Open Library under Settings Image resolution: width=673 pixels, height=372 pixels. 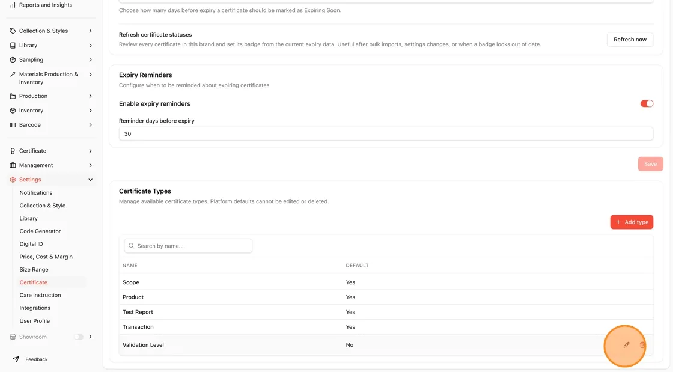(x=28, y=218)
